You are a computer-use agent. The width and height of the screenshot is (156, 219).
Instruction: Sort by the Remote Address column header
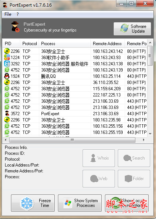[x=108, y=44]
